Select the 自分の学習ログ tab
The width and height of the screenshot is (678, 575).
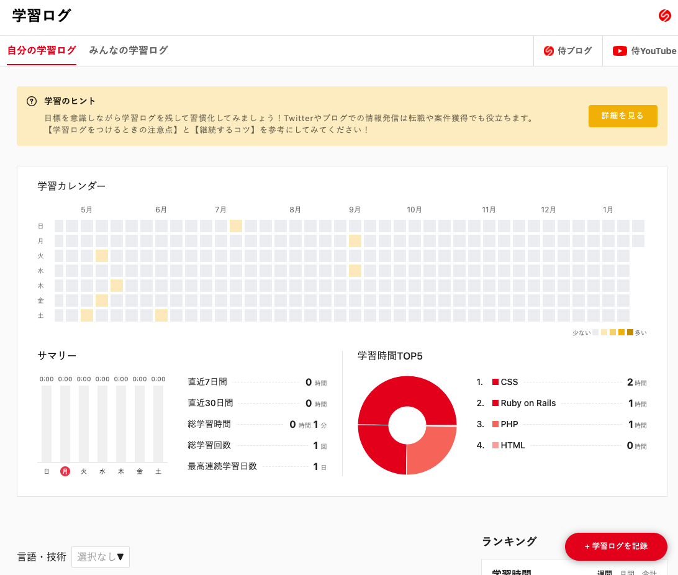pos(42,50)
